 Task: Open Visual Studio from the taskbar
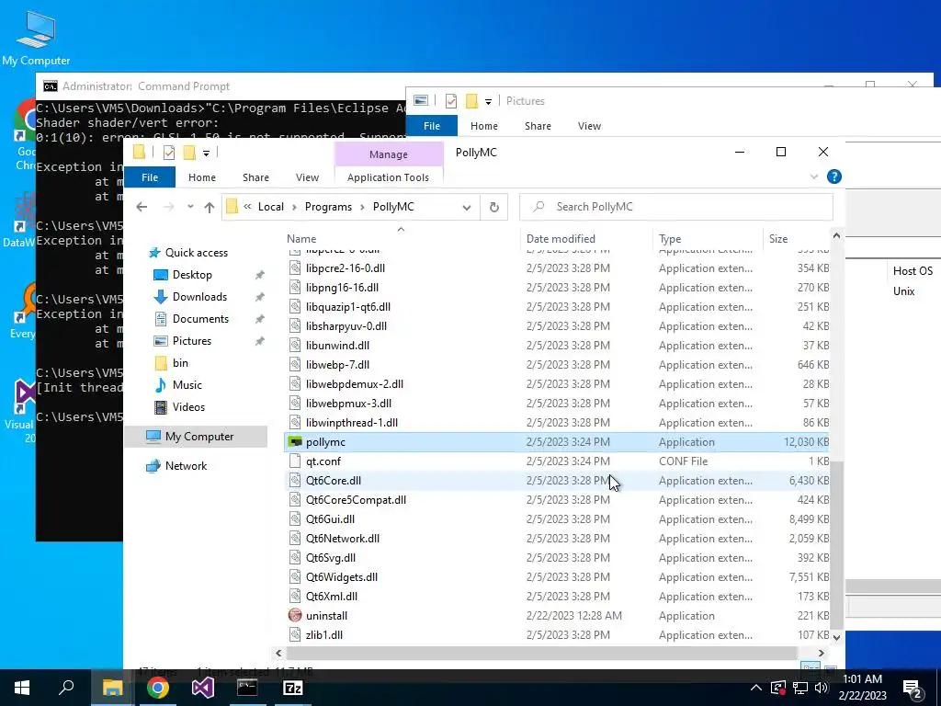click(203, 688)
